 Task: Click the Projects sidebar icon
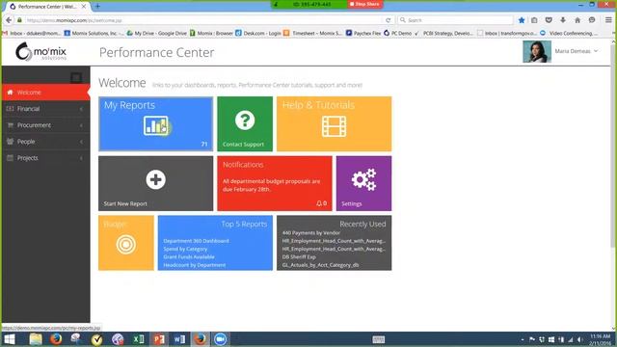(x=11, y=158)
